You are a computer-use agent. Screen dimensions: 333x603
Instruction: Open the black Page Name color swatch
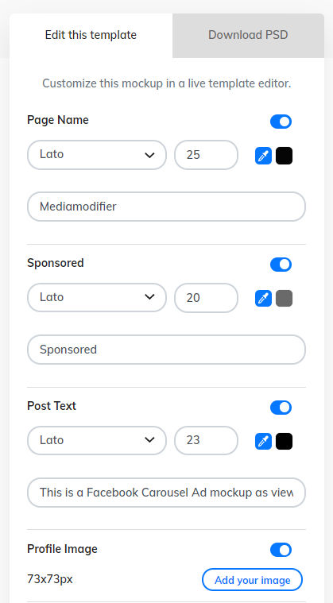pos(285,156)
